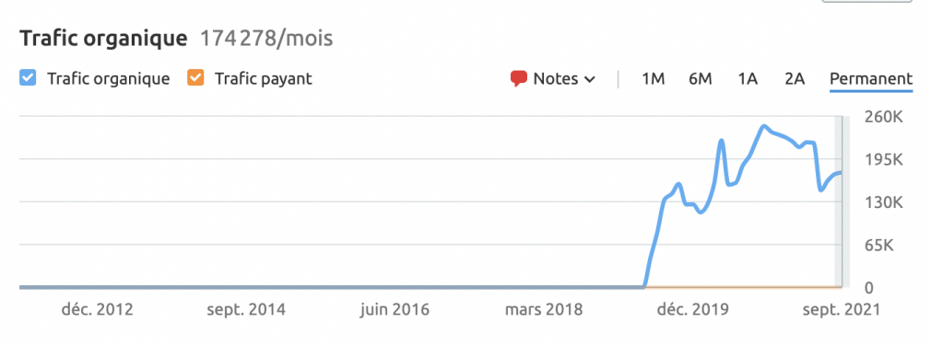The width and height of the screenshot is (931, 344).
Task: Switch to the 1A time range
Action: (748, 78)
